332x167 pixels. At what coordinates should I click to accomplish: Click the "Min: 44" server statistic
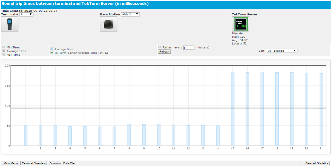click(x=237, y=33)
